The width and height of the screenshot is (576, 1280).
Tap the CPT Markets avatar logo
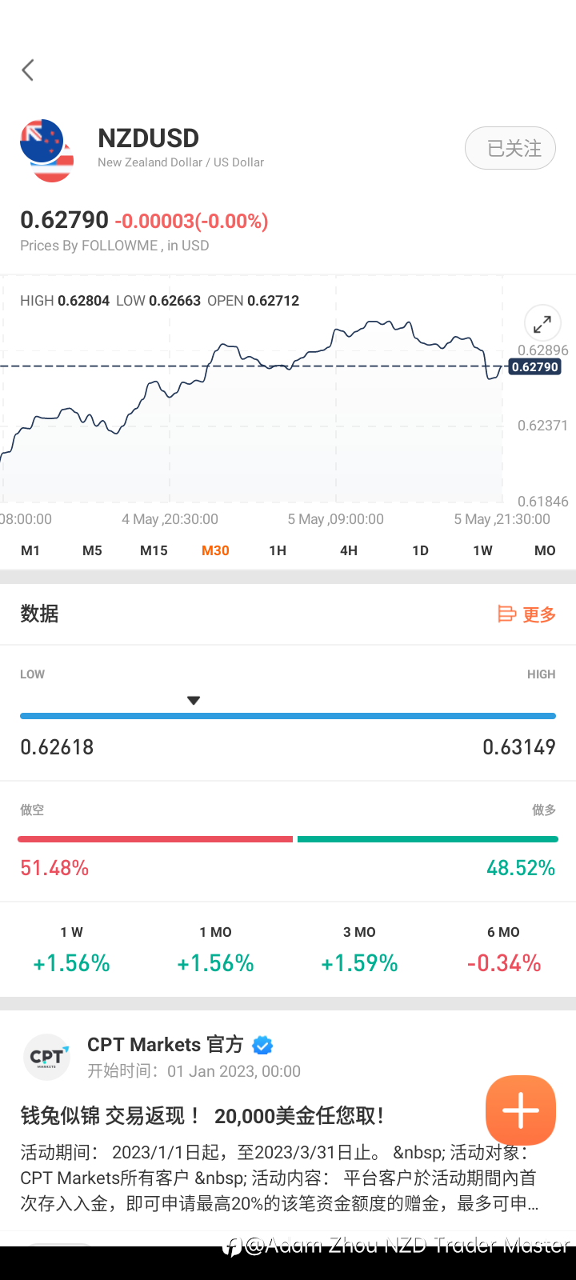pyautogui.click(x=46, y=1058)
